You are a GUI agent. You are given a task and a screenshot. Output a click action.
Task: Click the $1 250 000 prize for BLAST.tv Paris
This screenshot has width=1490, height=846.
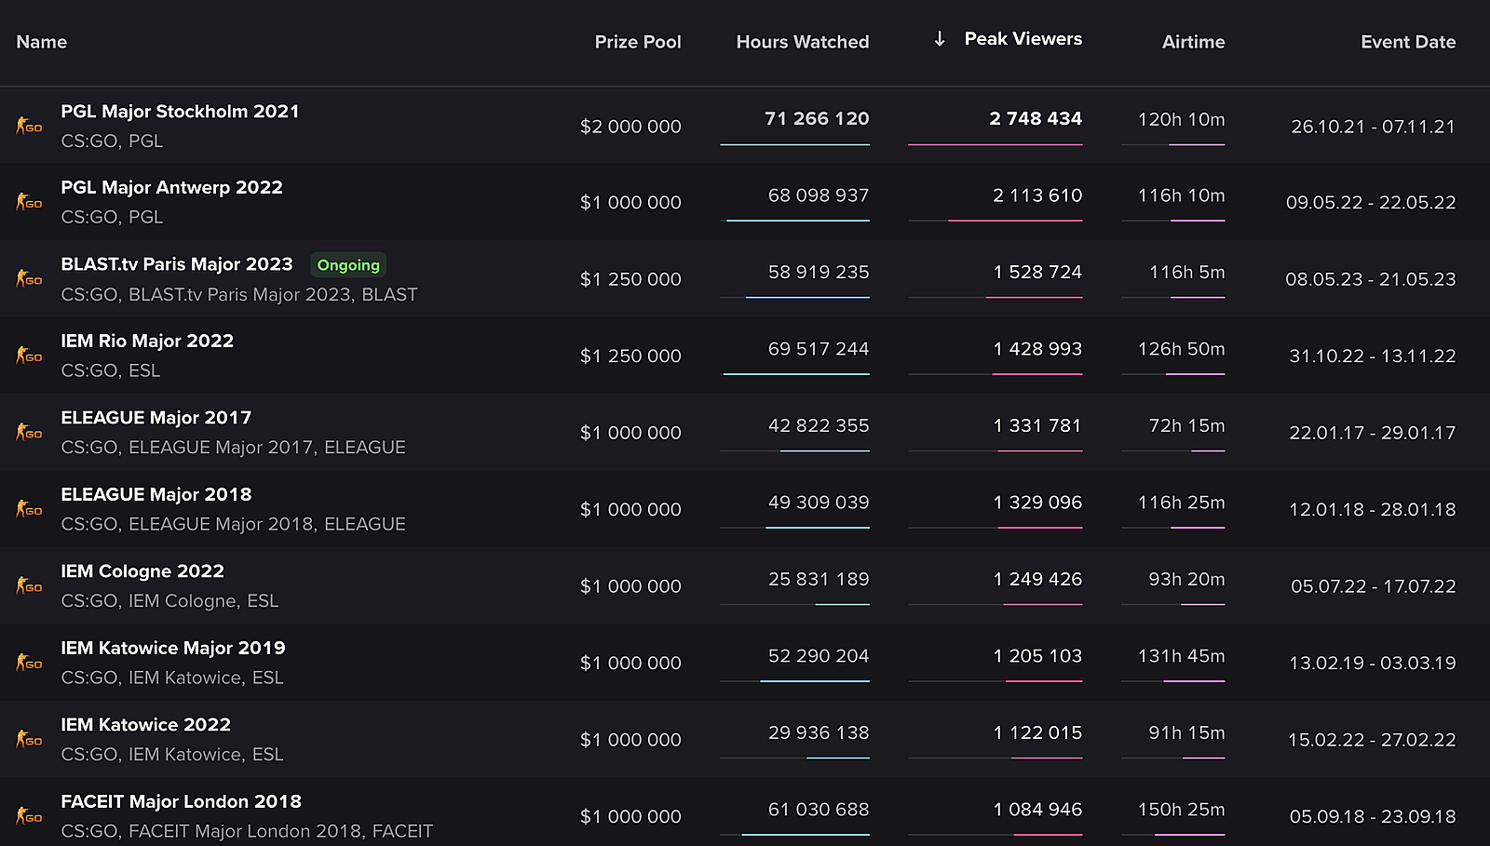630,279
